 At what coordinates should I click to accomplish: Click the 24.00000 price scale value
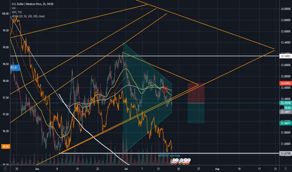click(286, 9)
